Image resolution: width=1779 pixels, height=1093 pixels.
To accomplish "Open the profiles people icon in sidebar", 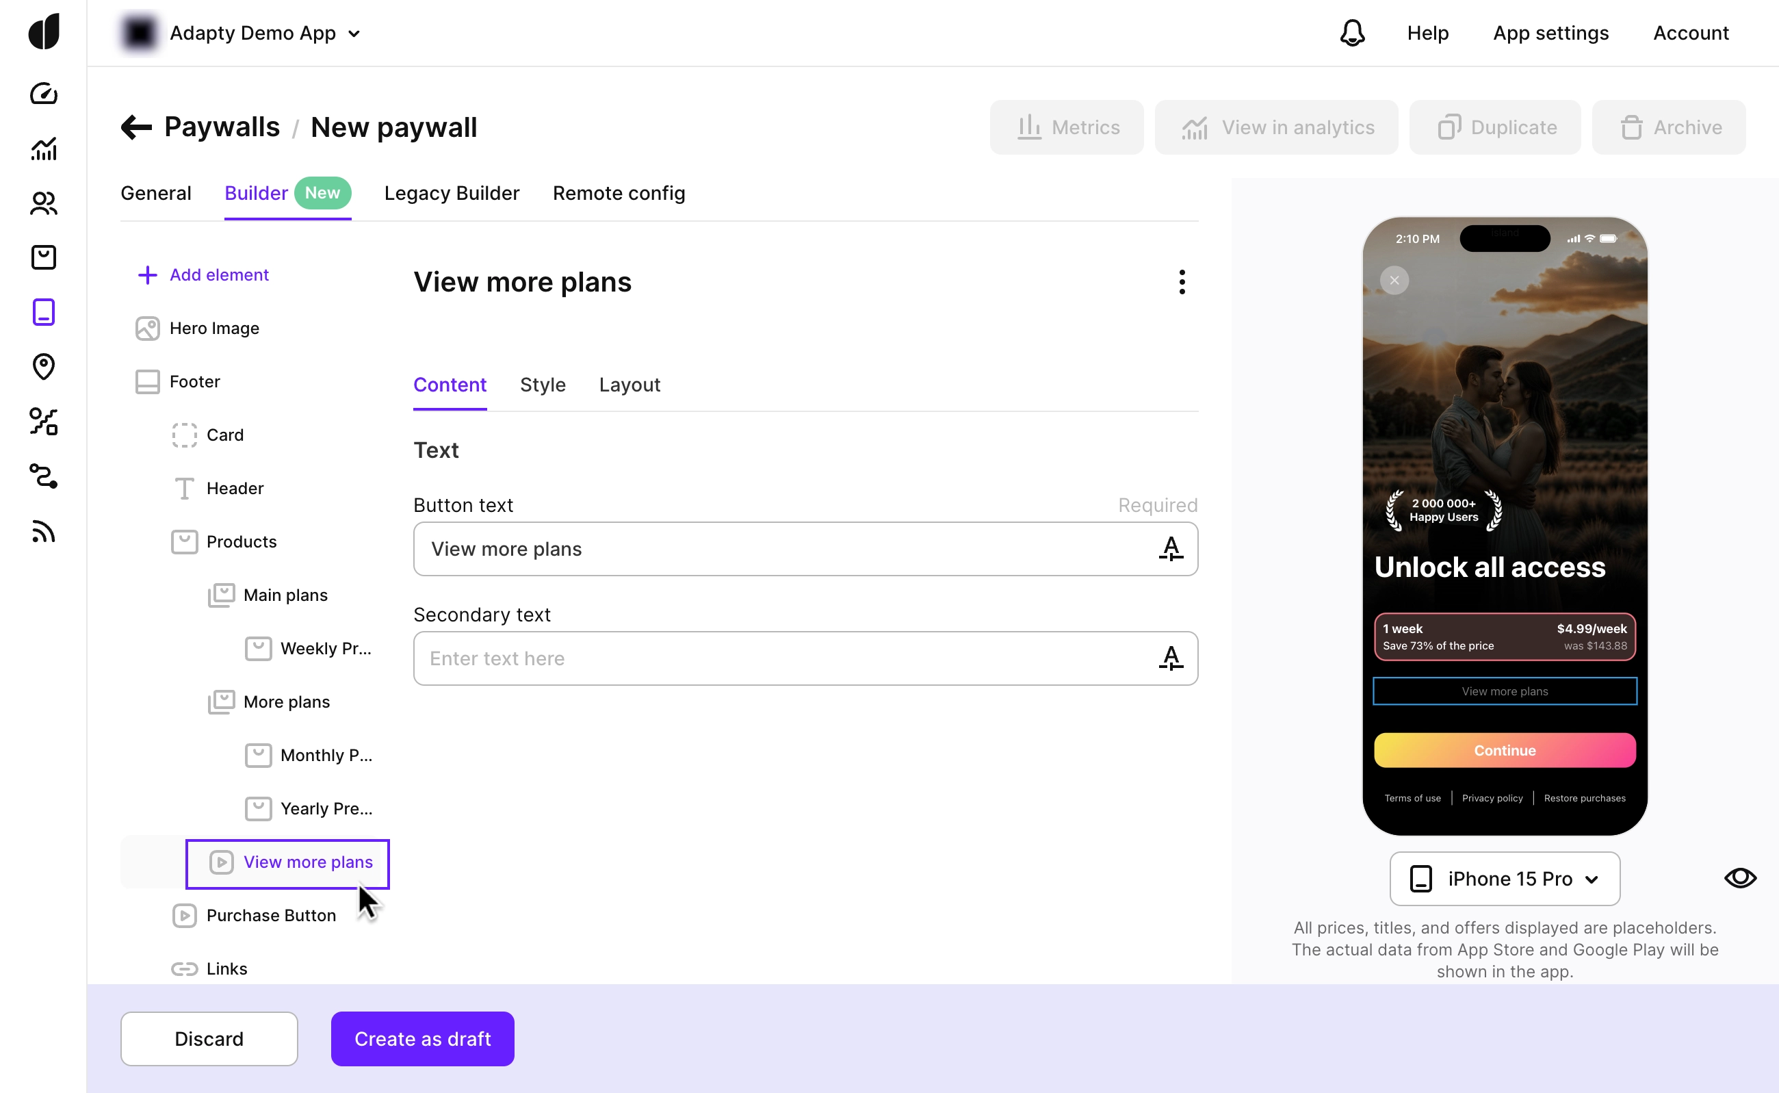I will pyautogui.click(x=43, y=203).
